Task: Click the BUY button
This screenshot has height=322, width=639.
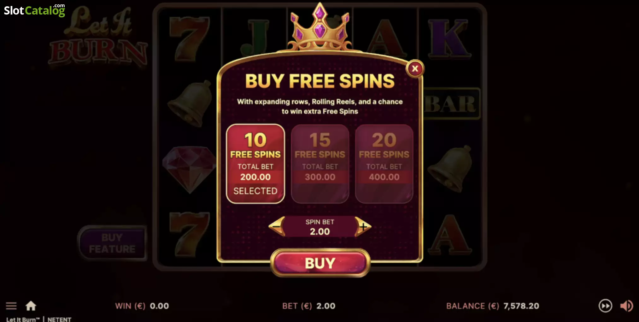Action: coord(320,263)
